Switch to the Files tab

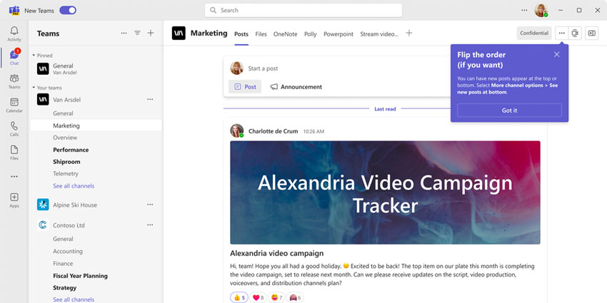tap(261, 34)
